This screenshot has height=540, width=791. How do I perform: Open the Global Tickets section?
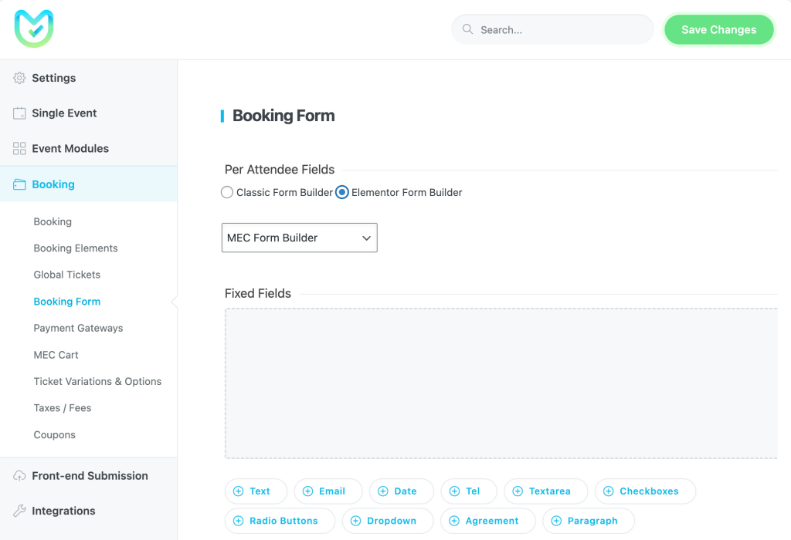pos(66,275)
